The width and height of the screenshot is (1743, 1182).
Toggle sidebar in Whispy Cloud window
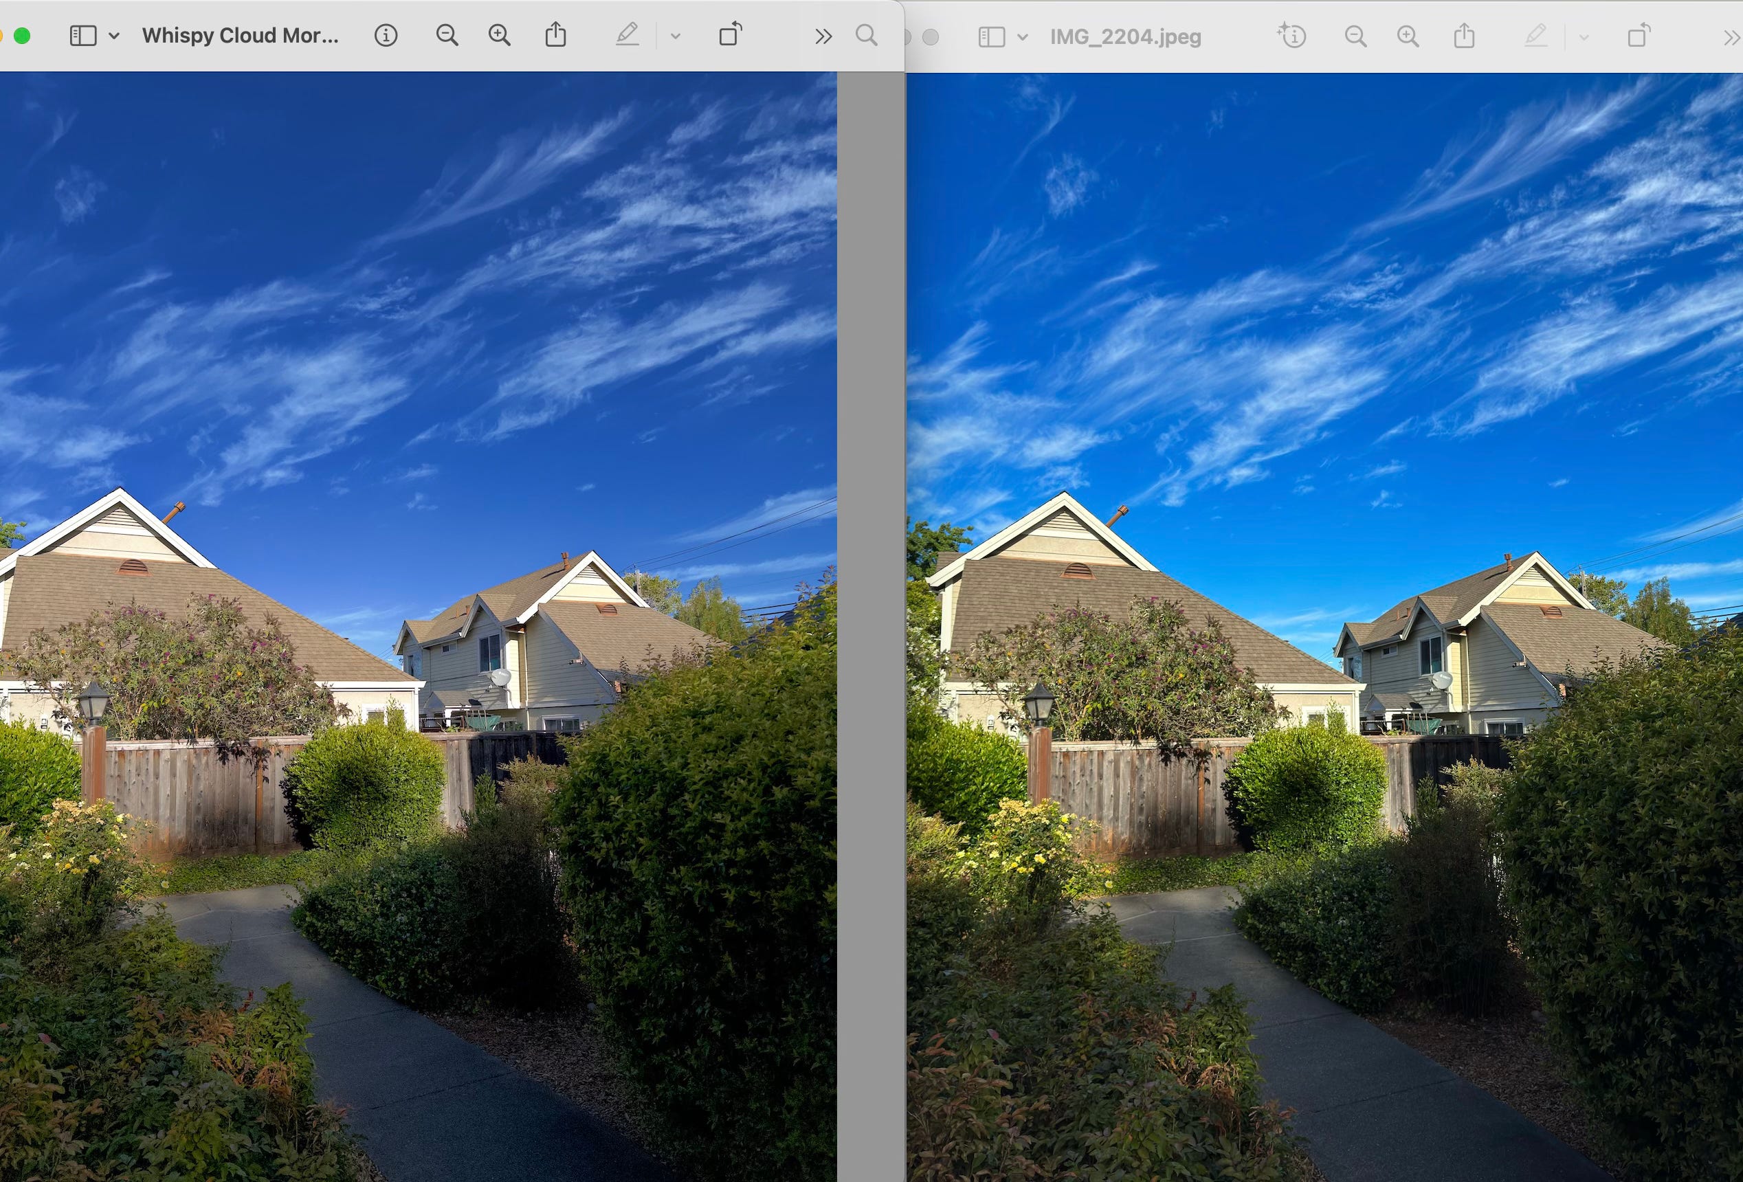pos(82,35)
